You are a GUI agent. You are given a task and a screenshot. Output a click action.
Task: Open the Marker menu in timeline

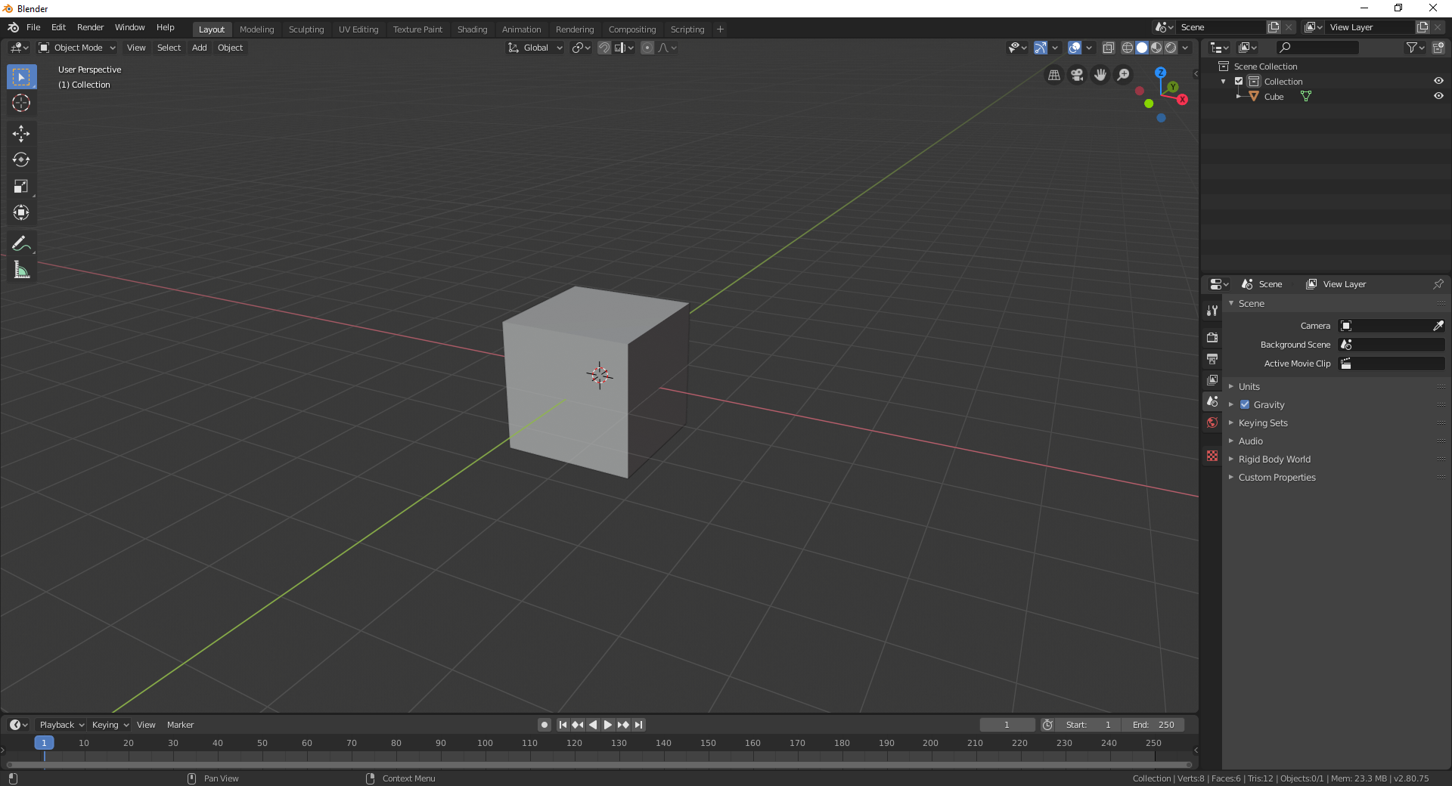pyautogui.click(x=180, y=725)
